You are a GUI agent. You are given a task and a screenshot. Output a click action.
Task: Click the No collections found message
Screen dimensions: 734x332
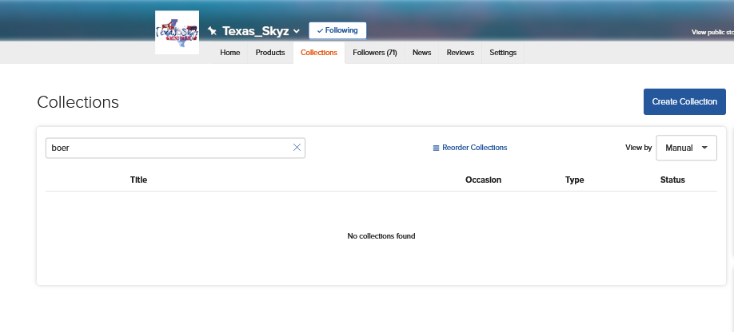pyautogui.click(x=381, y=236)
